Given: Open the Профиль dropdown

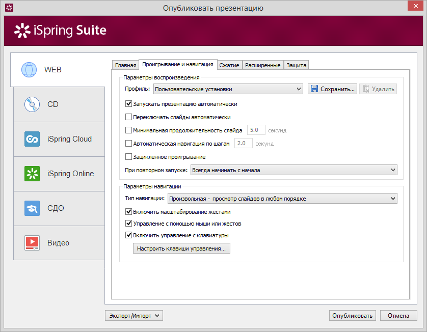Looking at the screenshot, I should 228,89.
